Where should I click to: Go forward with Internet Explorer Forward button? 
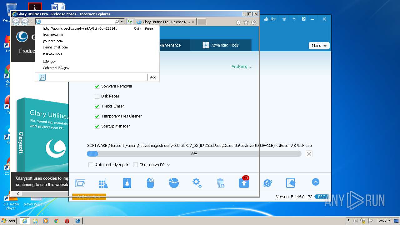click(x=25, y=22)
